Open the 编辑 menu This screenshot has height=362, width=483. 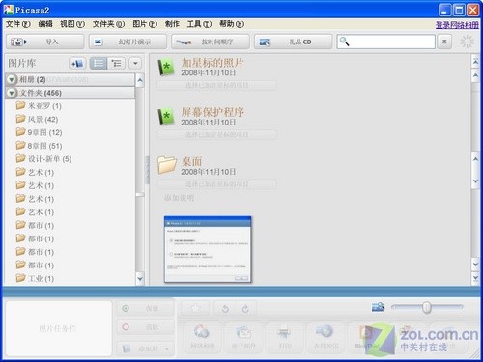(45, 24)
